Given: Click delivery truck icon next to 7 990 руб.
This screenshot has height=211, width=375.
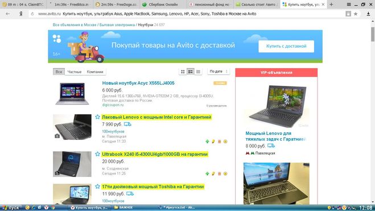Looking at the screenshot, I should click(127, 124).
